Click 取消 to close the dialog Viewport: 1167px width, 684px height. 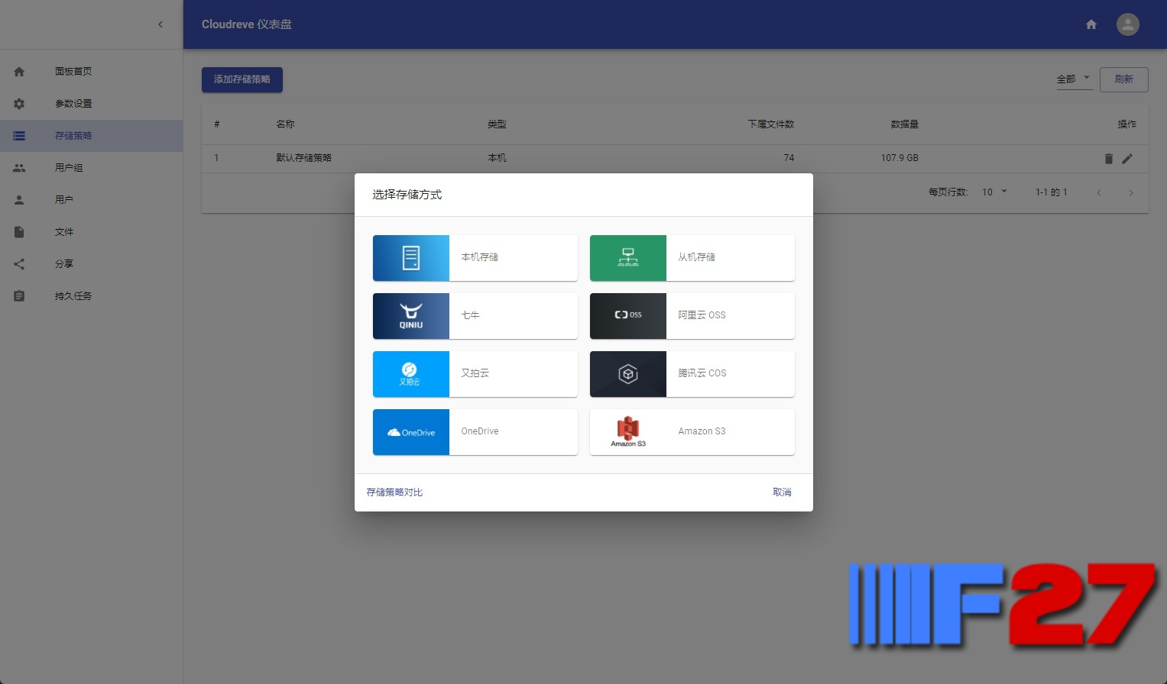782,492
